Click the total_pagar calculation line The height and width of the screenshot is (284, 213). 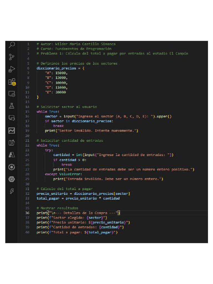pos(78,198)
